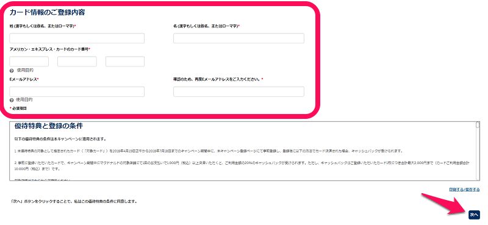
Task: Select the middle card number box
Action: (77, 62)
